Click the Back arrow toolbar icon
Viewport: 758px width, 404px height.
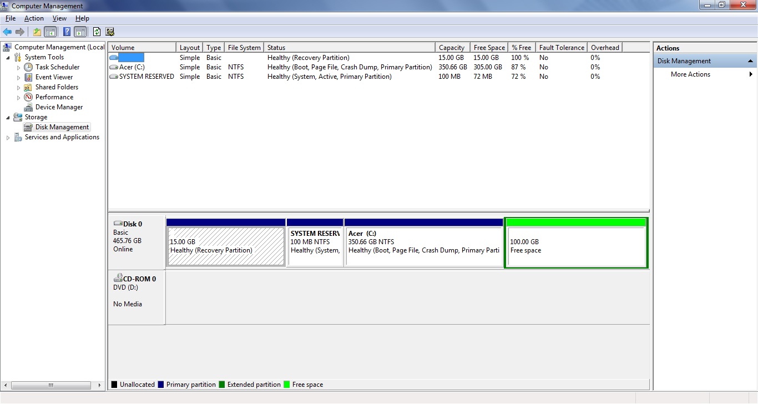(x=7, y=32)
